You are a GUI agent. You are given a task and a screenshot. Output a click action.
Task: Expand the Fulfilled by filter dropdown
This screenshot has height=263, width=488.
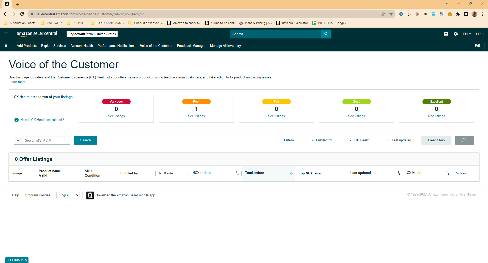[322, 140]
